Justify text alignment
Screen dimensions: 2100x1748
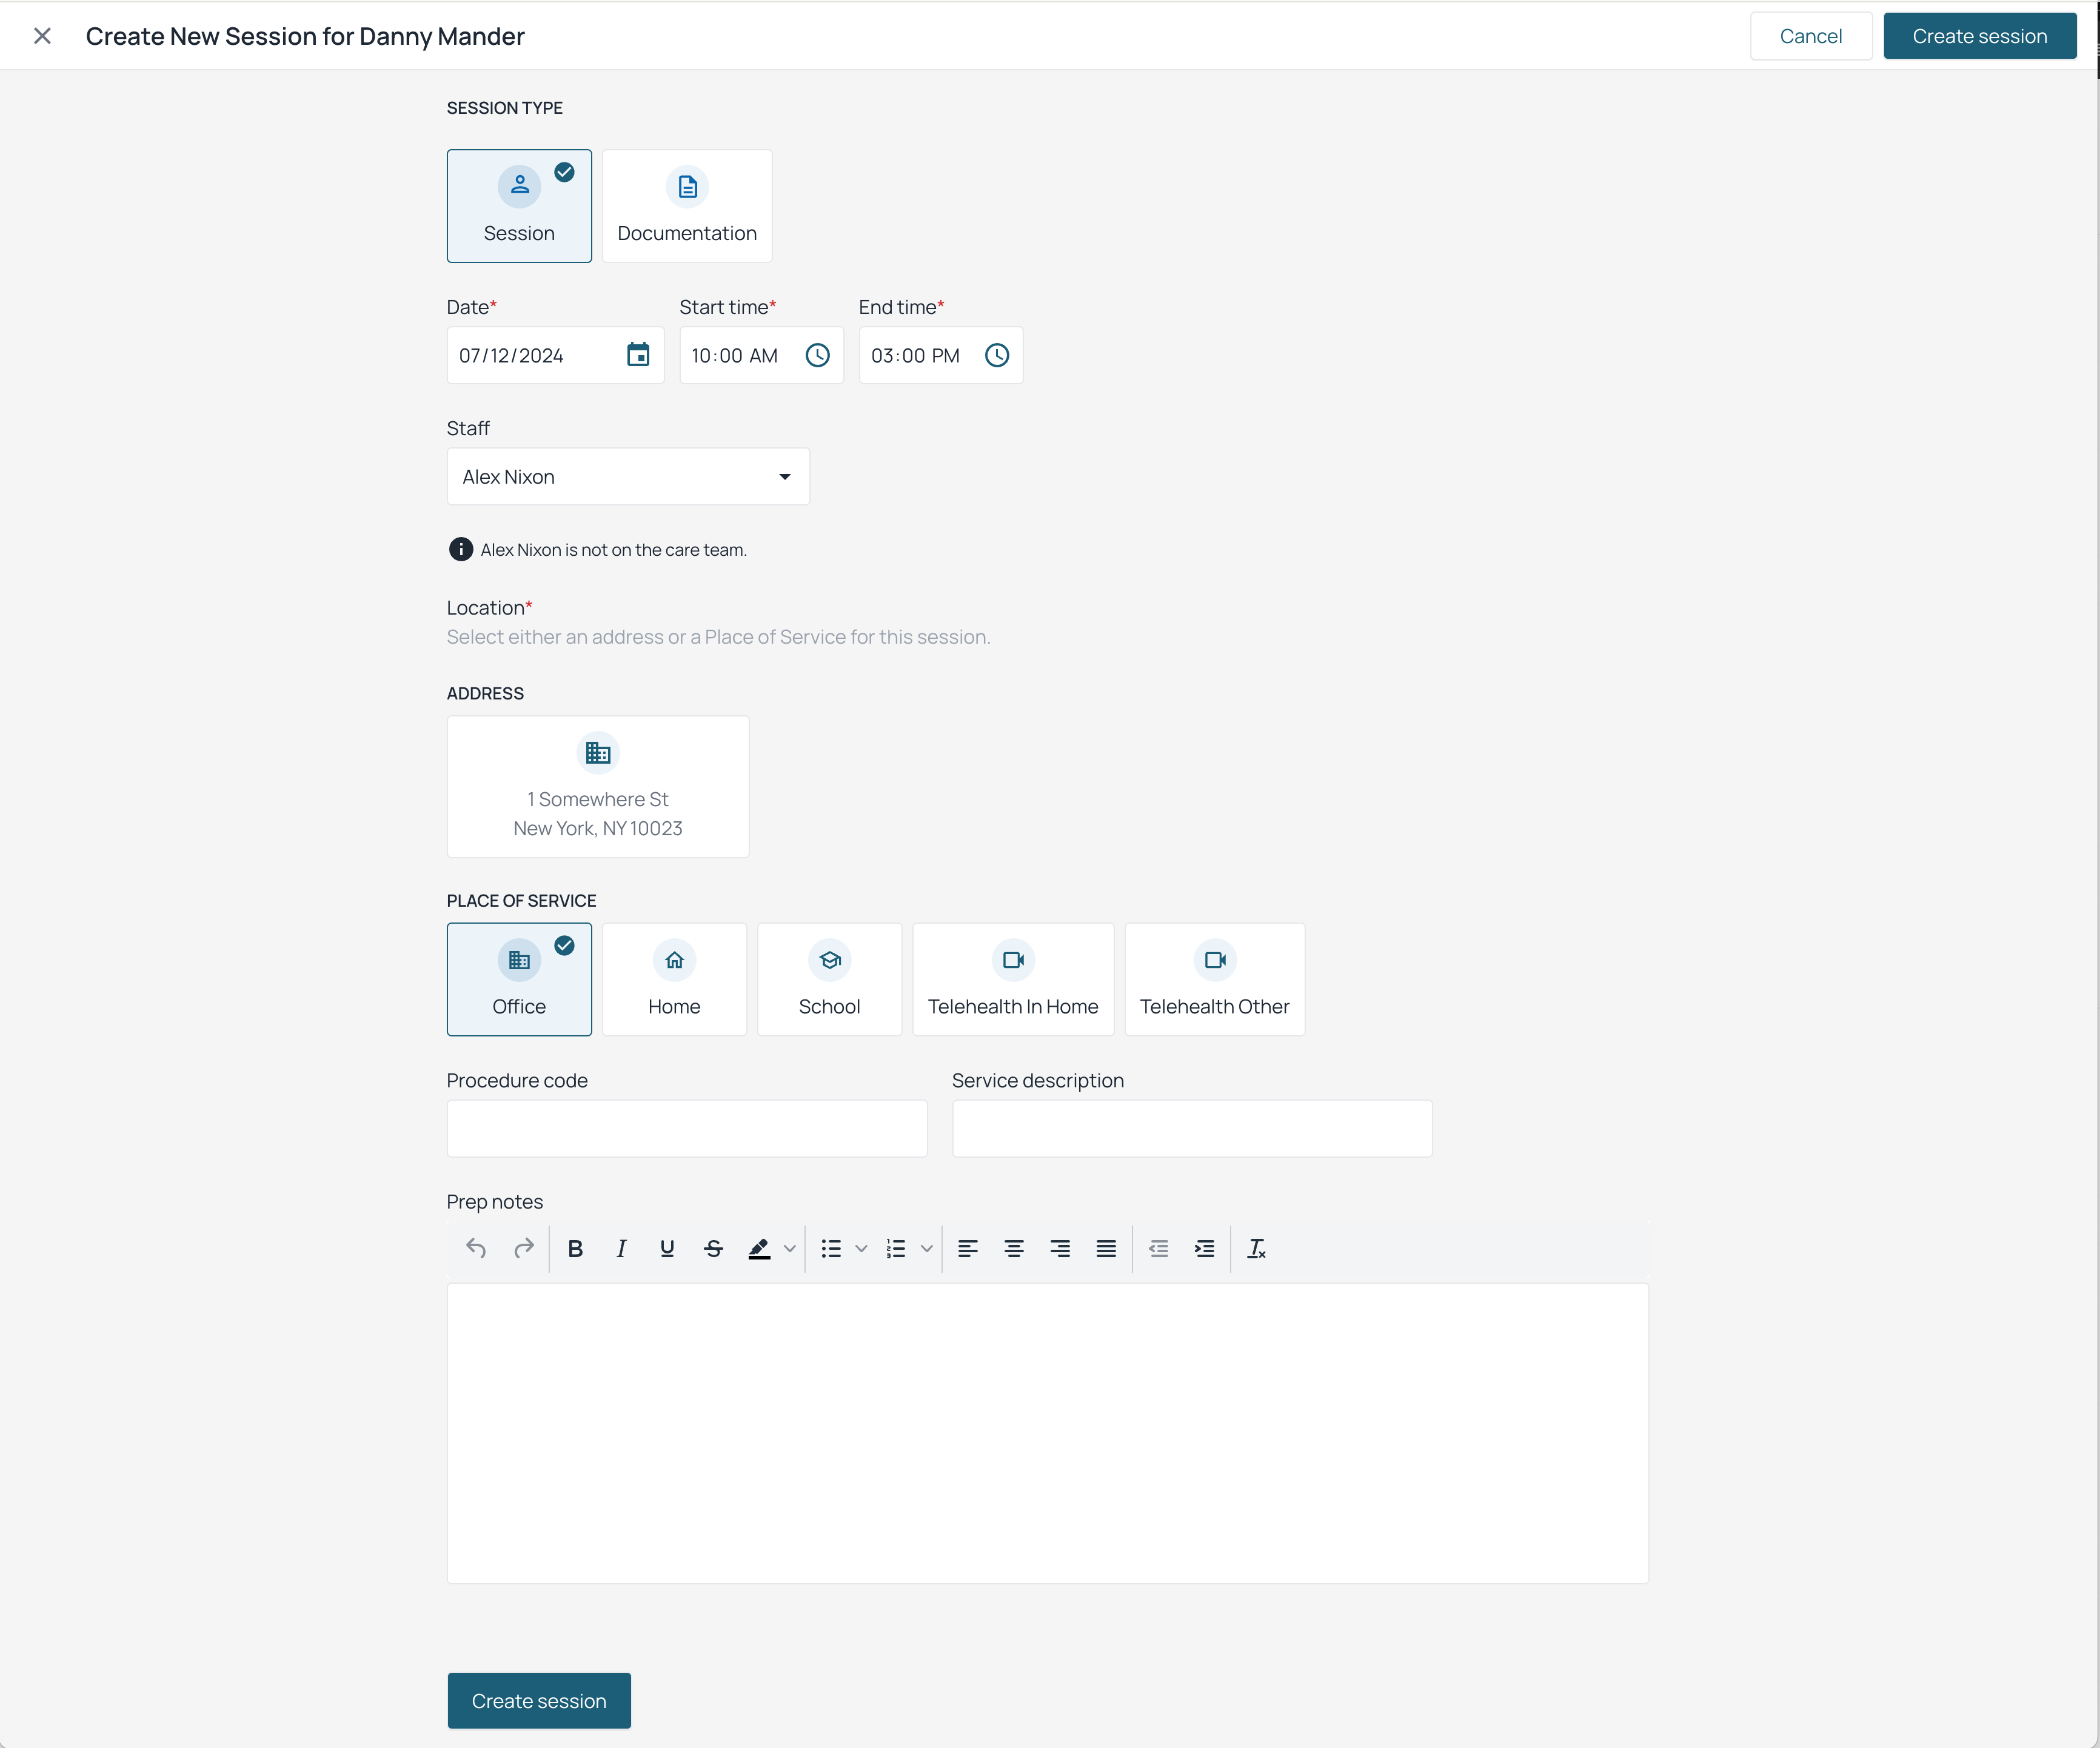pyautogui.click(x=1105, y=1248)
